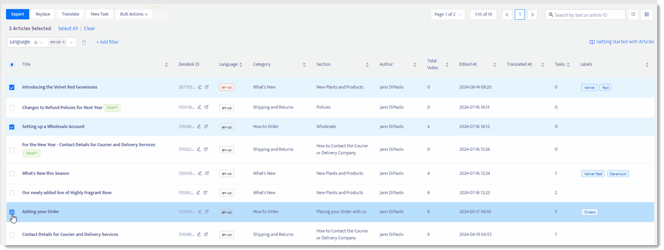Edit For the New Year article pencil icon
Viewport: 664px width, 250px height.
click(199, 149)
